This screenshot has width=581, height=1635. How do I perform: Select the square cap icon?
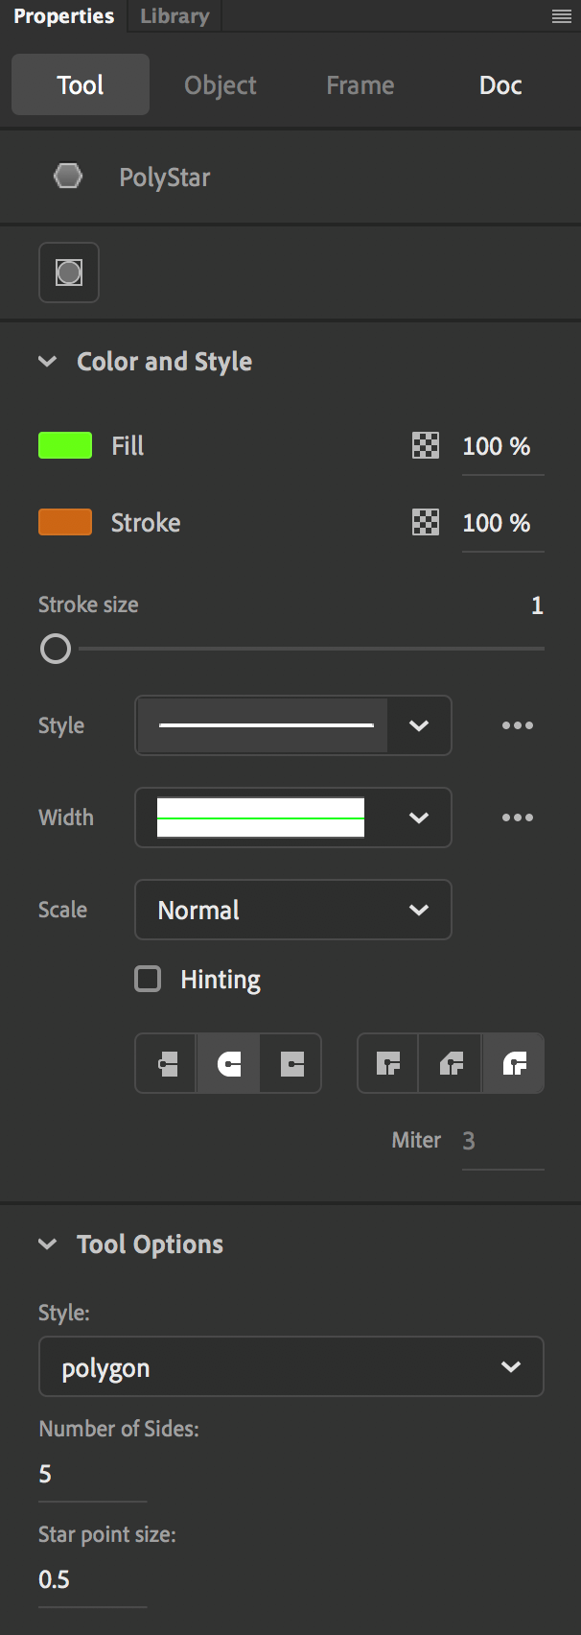(291, 1063)
